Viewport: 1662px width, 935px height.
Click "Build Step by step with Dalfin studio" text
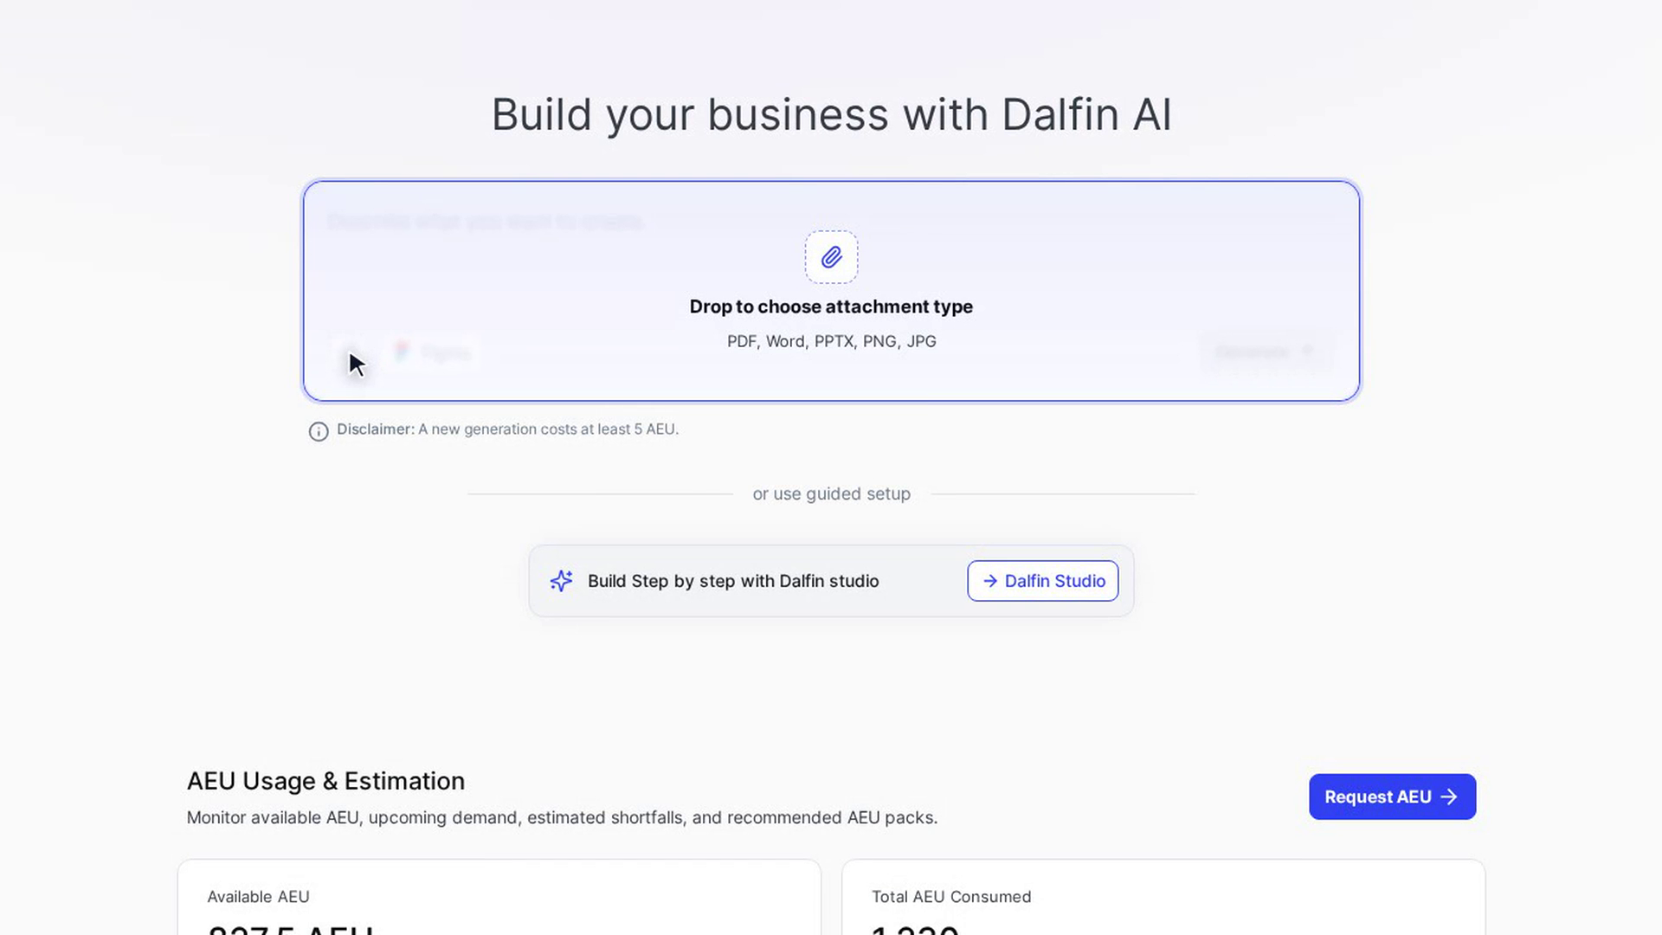[733, 581]
